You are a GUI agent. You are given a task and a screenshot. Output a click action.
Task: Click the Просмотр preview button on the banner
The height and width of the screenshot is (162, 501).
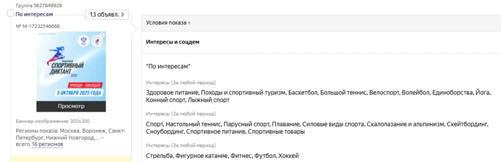pos(71,106)
